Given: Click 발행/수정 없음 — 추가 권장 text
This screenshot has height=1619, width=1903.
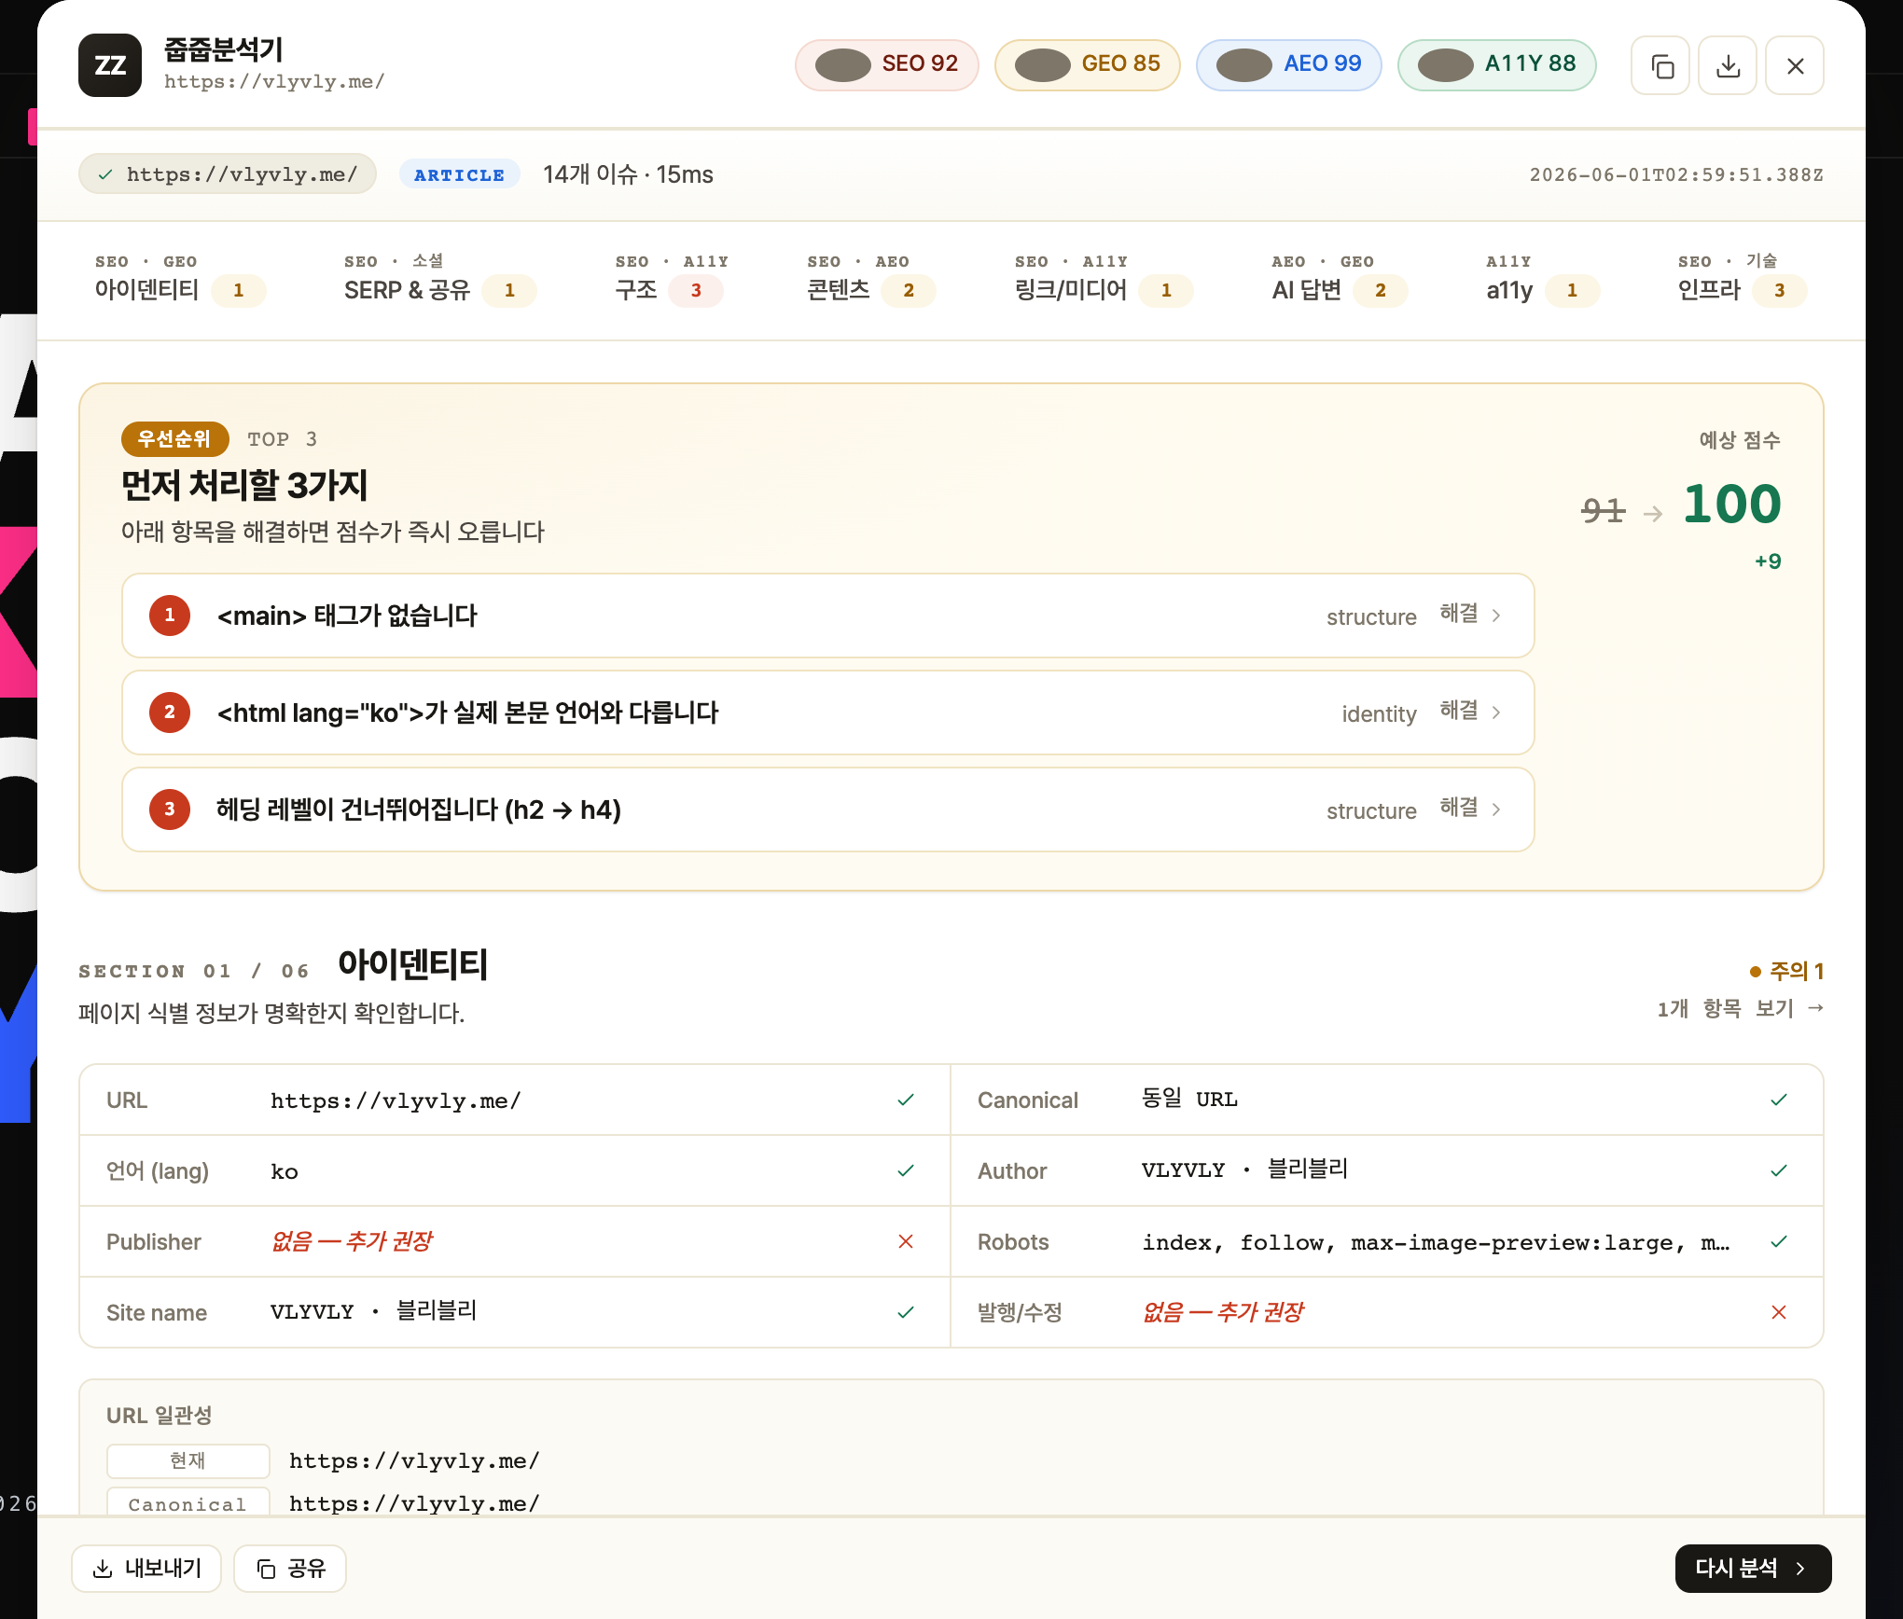Looking at the screenshot, I should tap(1223, 1312).
